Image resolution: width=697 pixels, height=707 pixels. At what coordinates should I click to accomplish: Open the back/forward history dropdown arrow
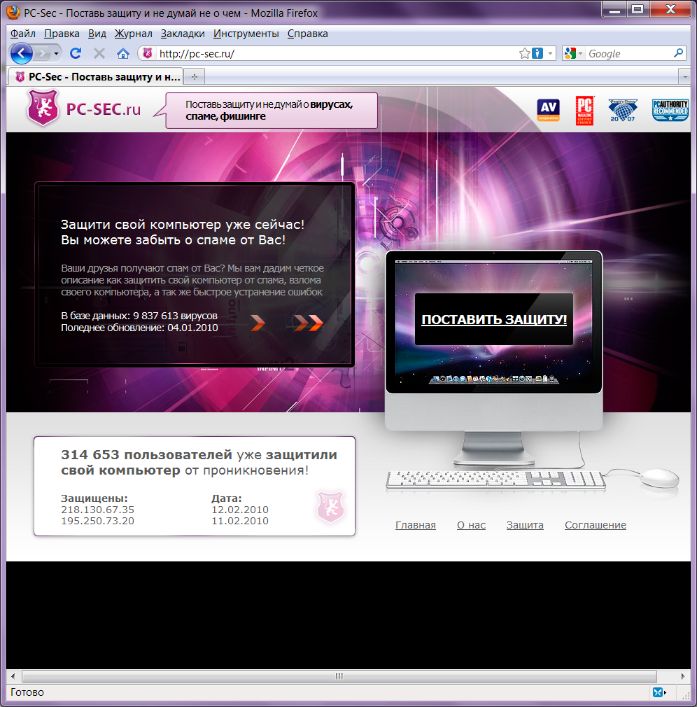coord(56,54)
